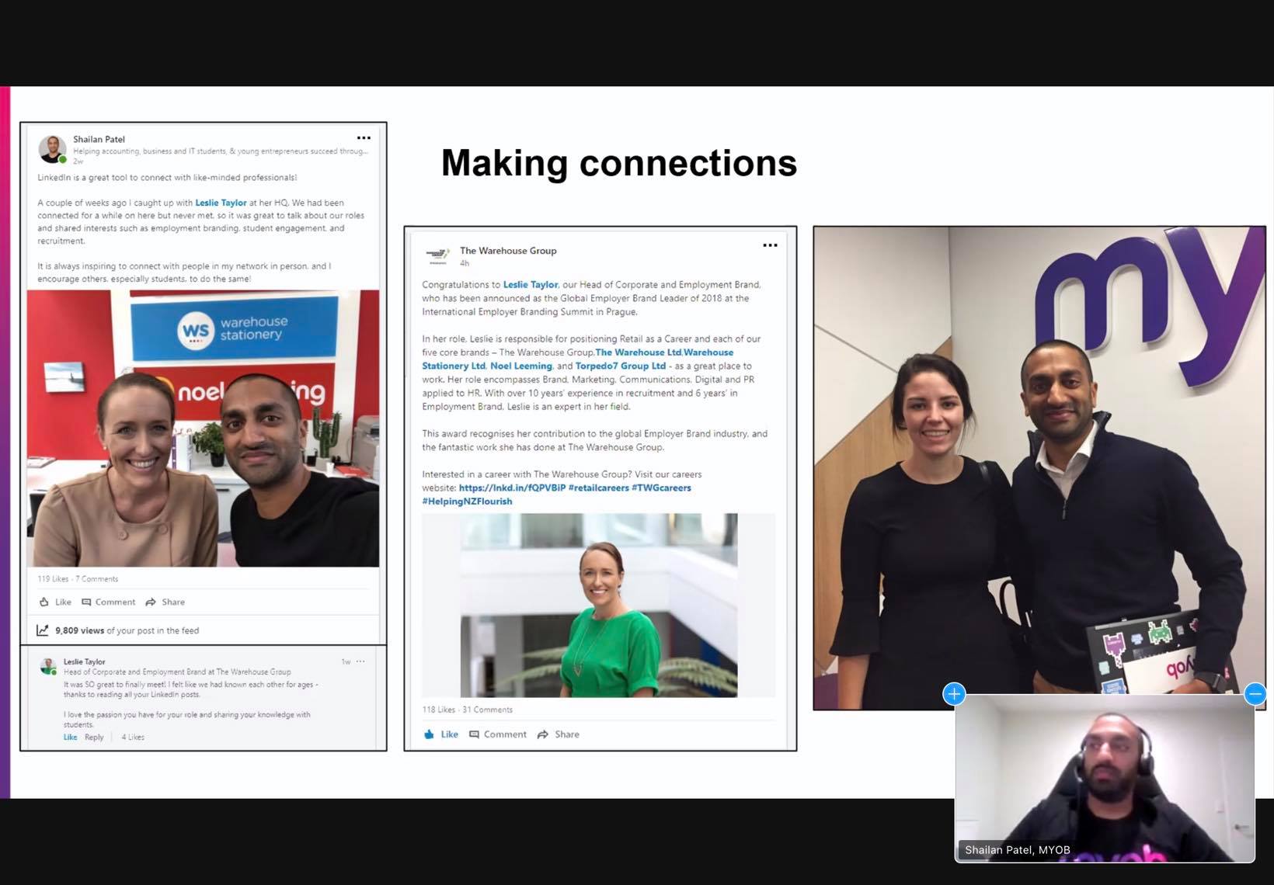Viewport: 1274px width, 885px height.
Task: Like Shailan Patel's post
Action: pyautogui.click(x=55, y=602)
